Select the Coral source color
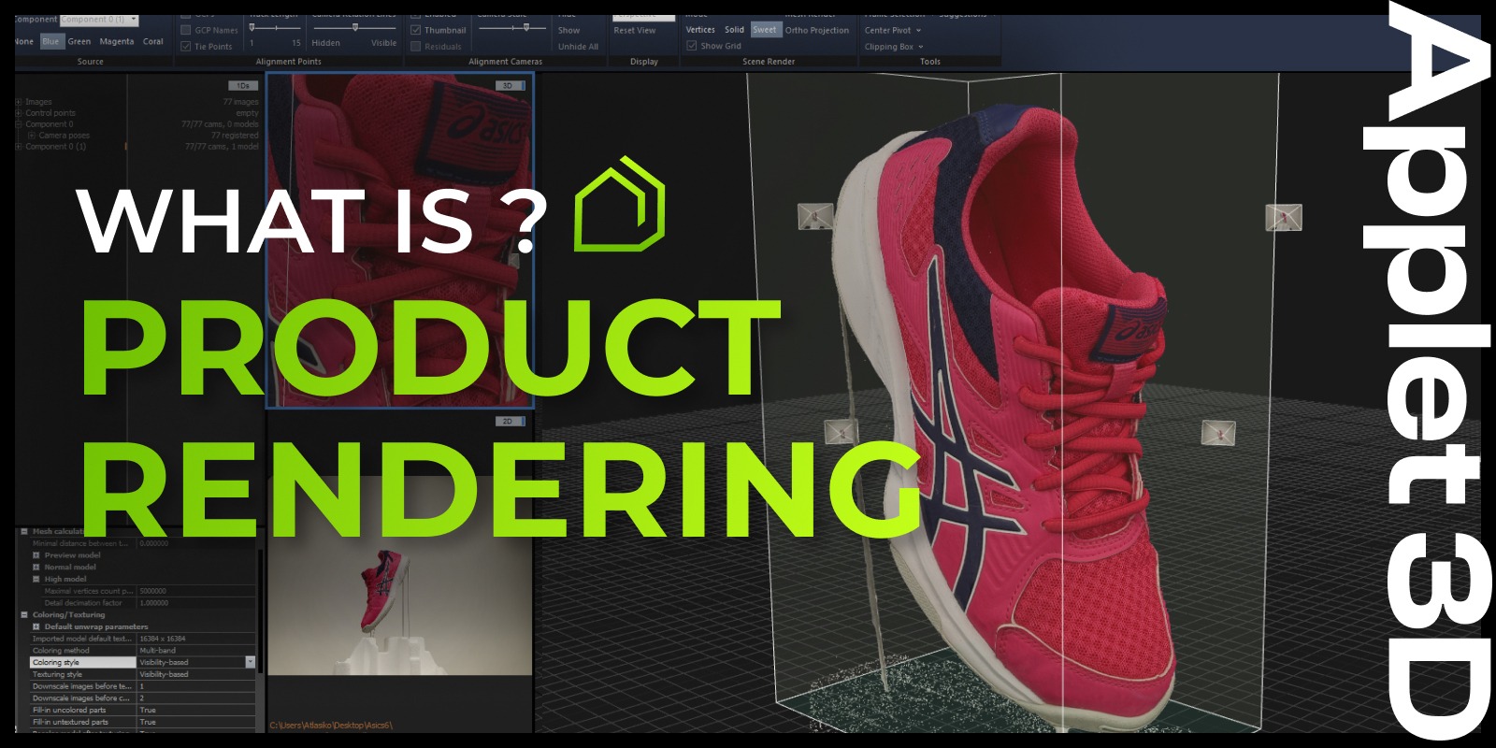The image size is (1496, 748). click(153, 41)
